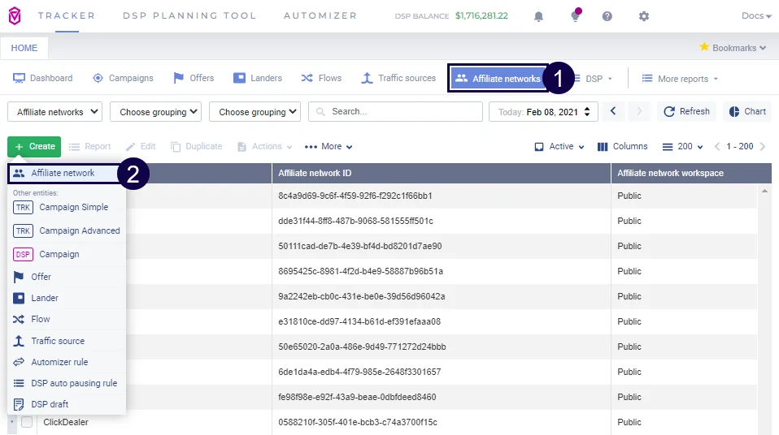The image size is (779, 435).
Task: Click the Search input field
Action: point(394,112)
